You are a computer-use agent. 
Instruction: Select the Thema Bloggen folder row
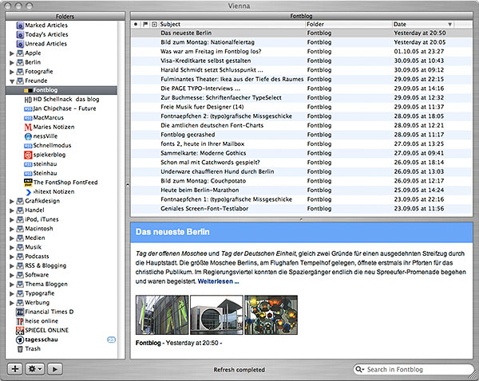click(x=61, y=284)
